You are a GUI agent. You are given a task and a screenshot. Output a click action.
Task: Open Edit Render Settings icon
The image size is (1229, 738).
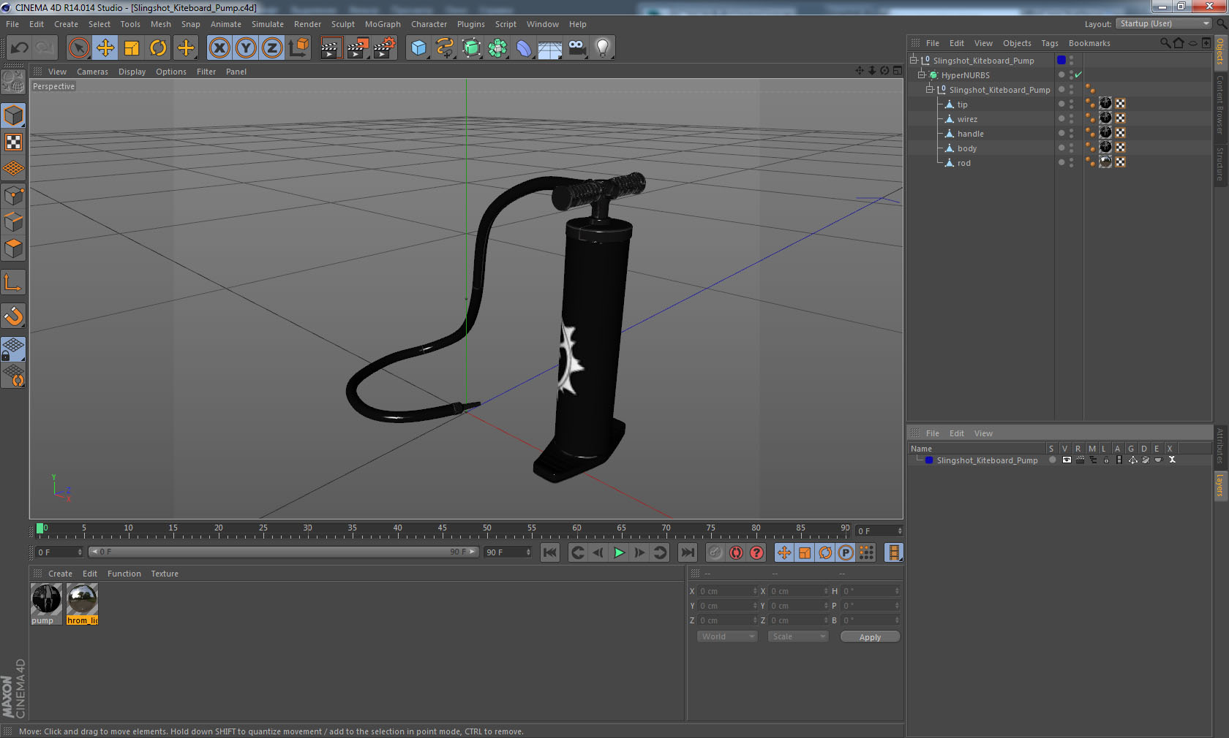(x=385, y=48)
